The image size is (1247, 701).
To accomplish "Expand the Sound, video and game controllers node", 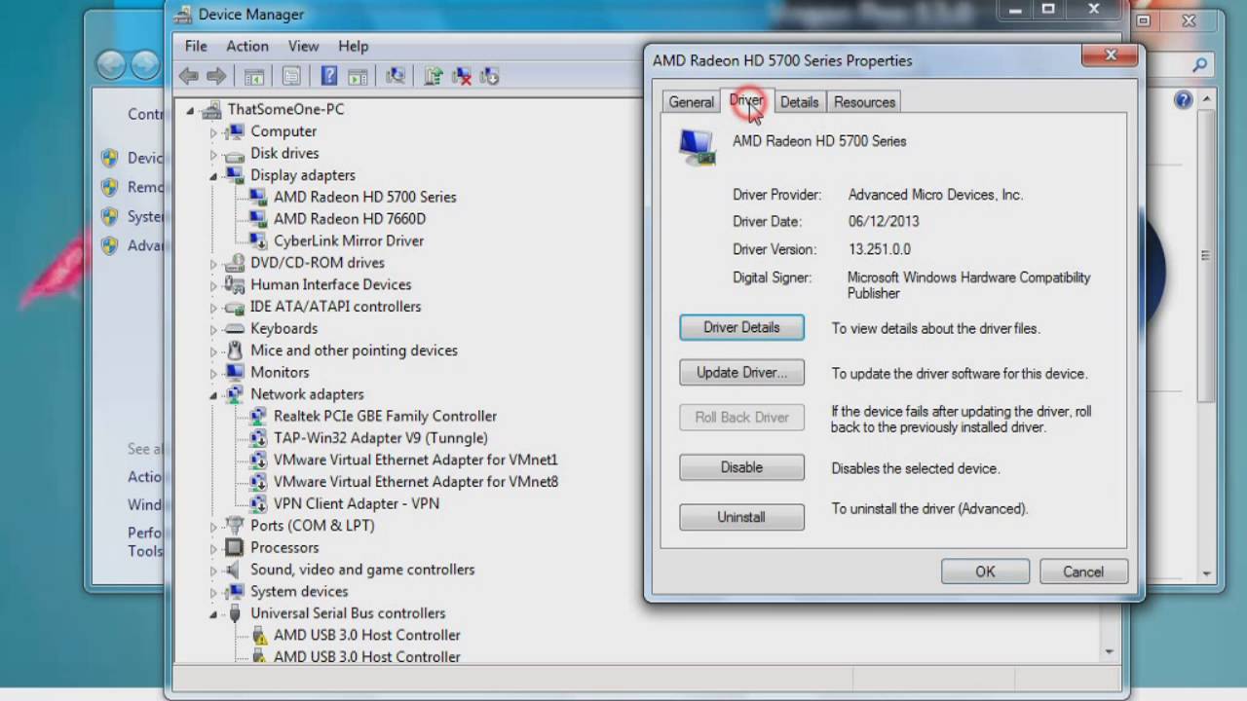I will click(213, 570).
